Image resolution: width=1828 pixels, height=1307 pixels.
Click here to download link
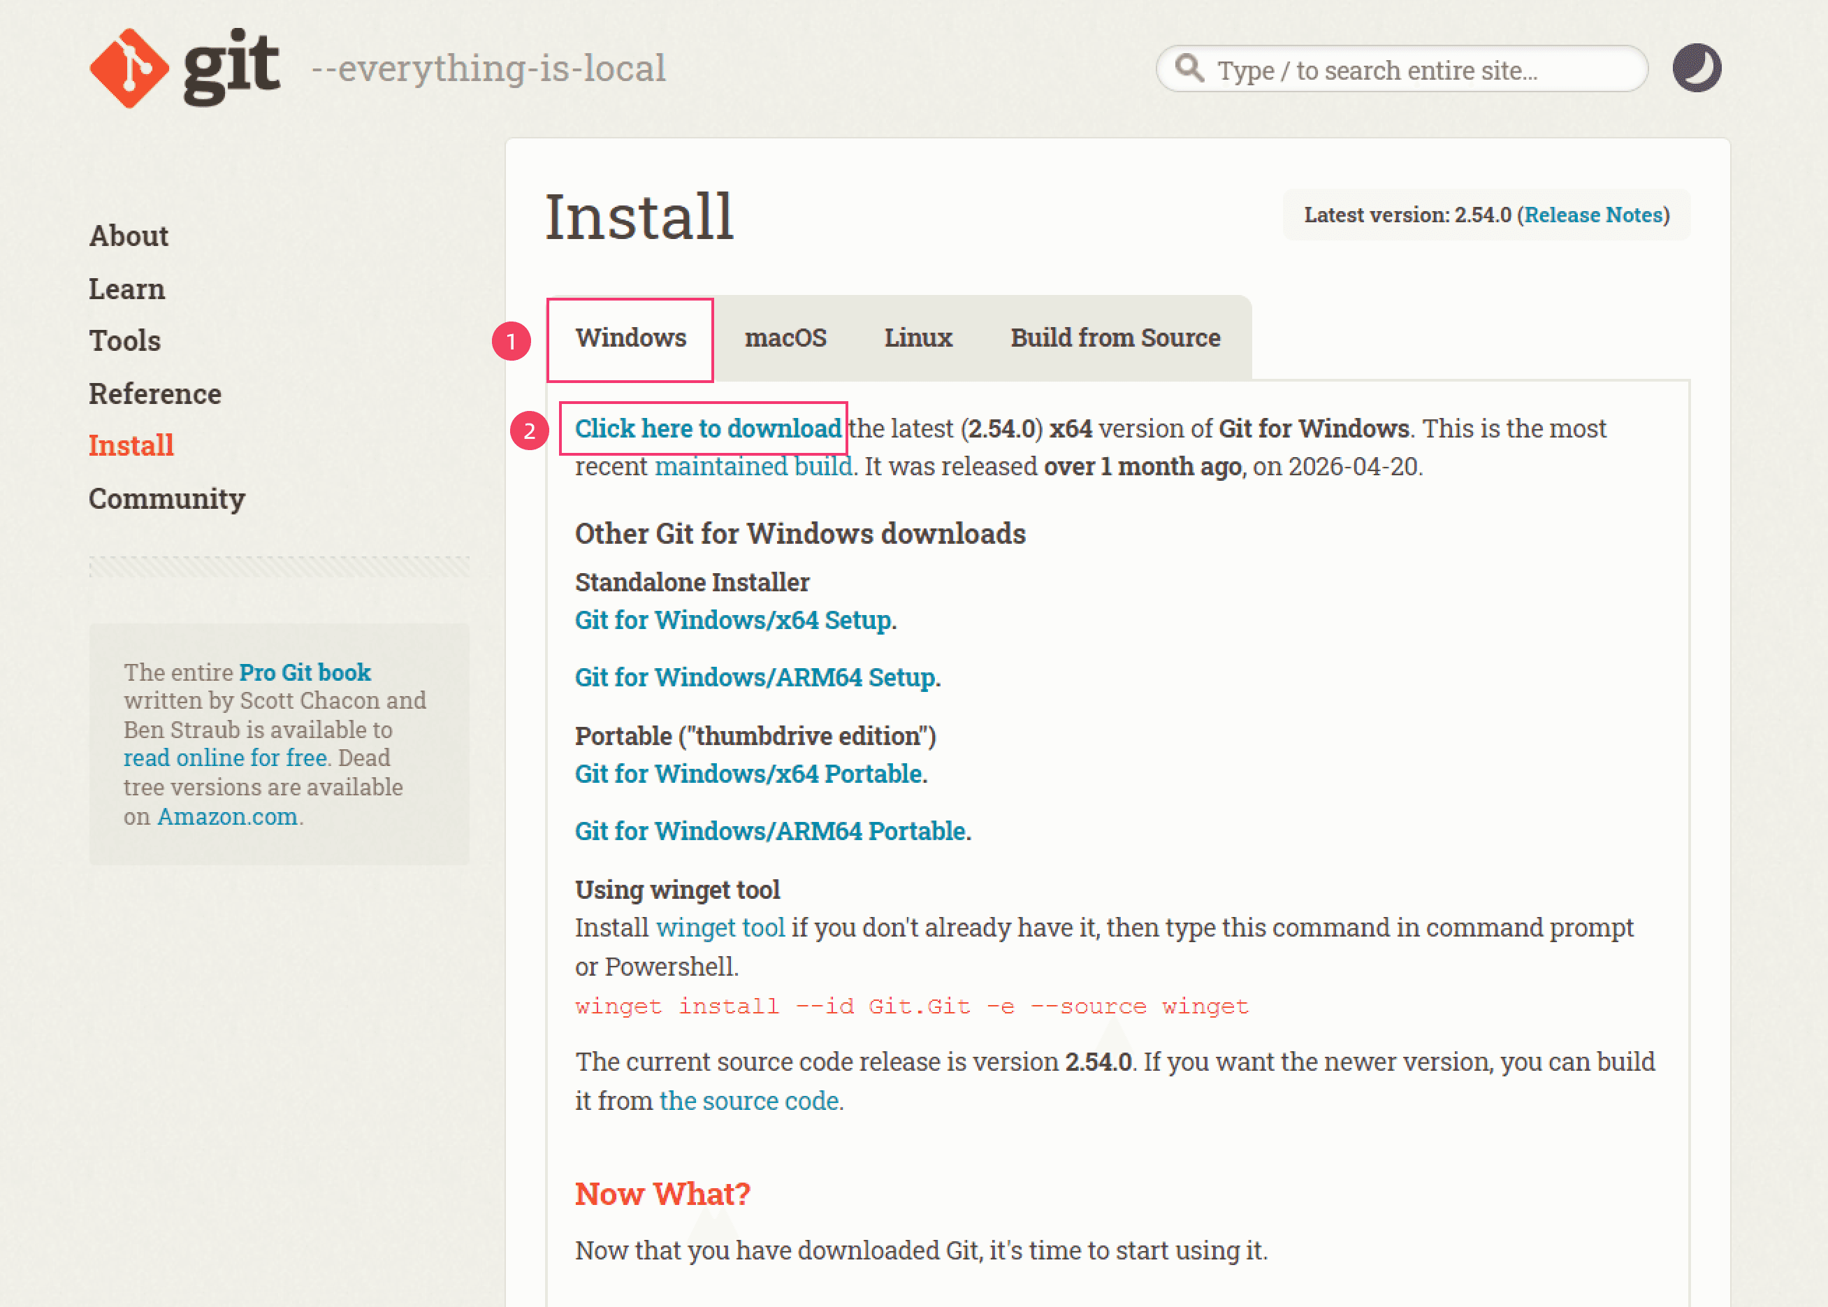(708, 428)
